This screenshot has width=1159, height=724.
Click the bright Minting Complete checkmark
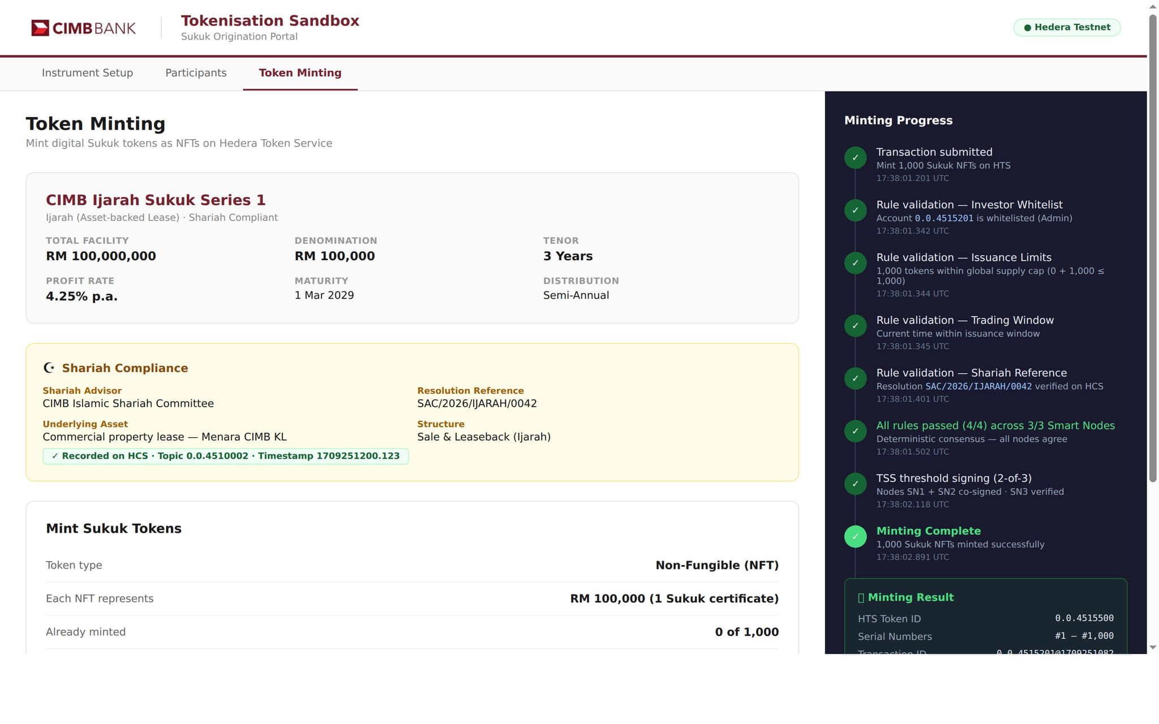(855, 536)
